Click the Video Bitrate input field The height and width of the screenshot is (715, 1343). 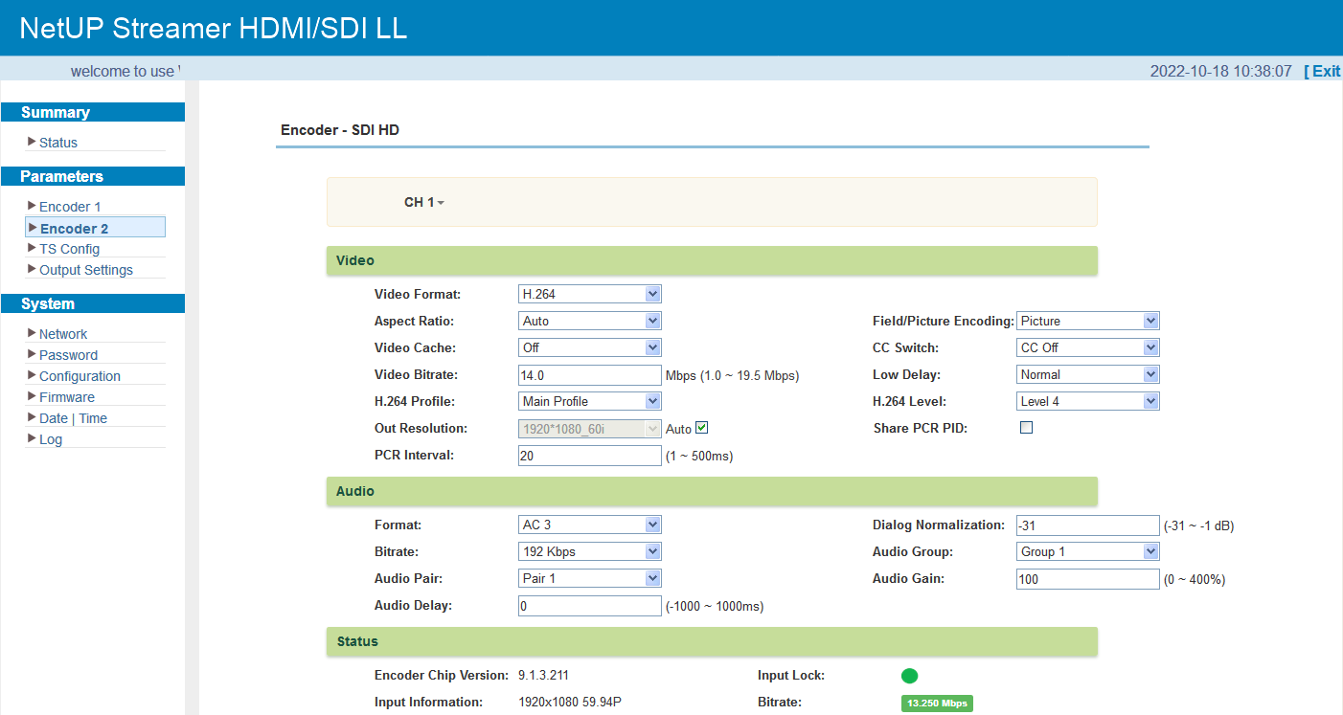590,375
